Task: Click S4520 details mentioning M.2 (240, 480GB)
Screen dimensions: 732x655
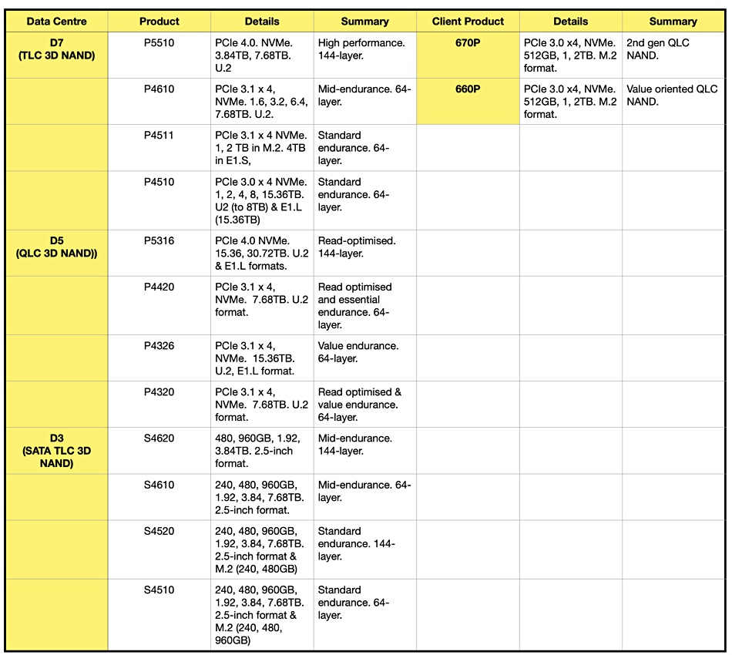Action: point(262,550)
